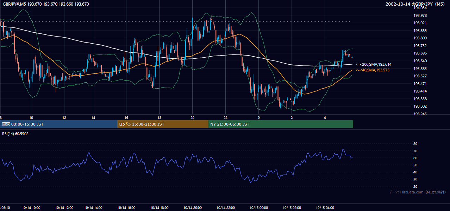Click price axis value 193.471

[420, 84]
